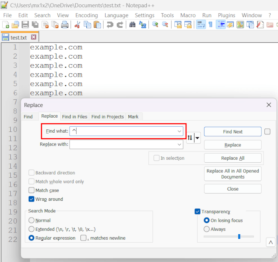The width and height of the screenshot is (278, 262).
Task: Open the Macro menu
Action: click(188, 15)
